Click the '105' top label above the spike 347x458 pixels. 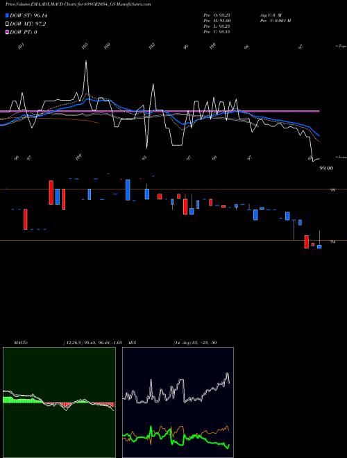click(85, 46)
